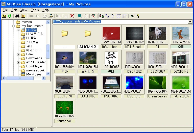The height and width of the screenshot is (133, 194).
Task: Open the File menu
Action: click(5, 10)
